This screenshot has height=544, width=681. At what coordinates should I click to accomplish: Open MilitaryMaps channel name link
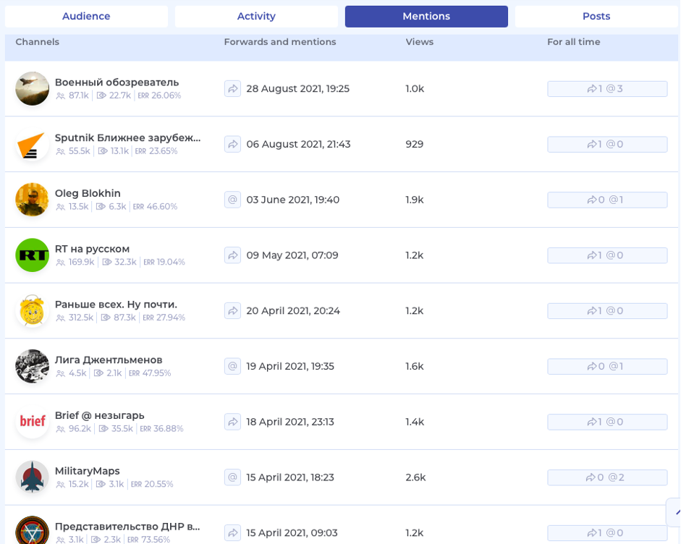click(87, 471)
